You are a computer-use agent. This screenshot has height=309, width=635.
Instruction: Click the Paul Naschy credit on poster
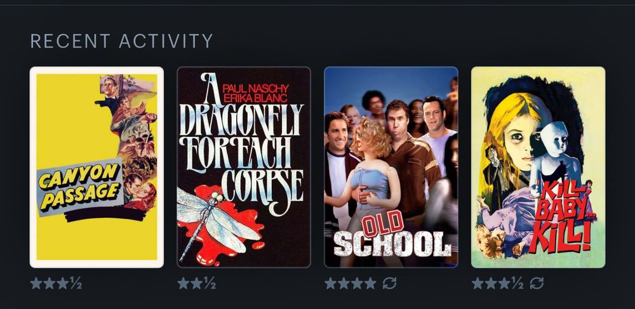[x=255, y=88]
